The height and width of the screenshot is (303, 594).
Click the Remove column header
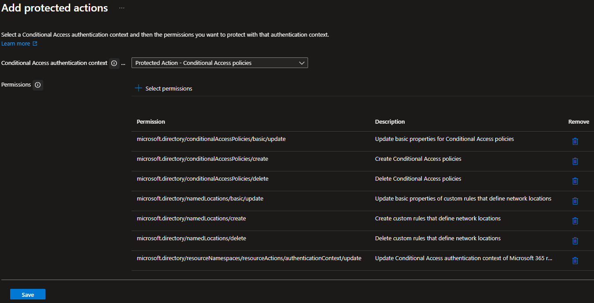click(579, 122)
